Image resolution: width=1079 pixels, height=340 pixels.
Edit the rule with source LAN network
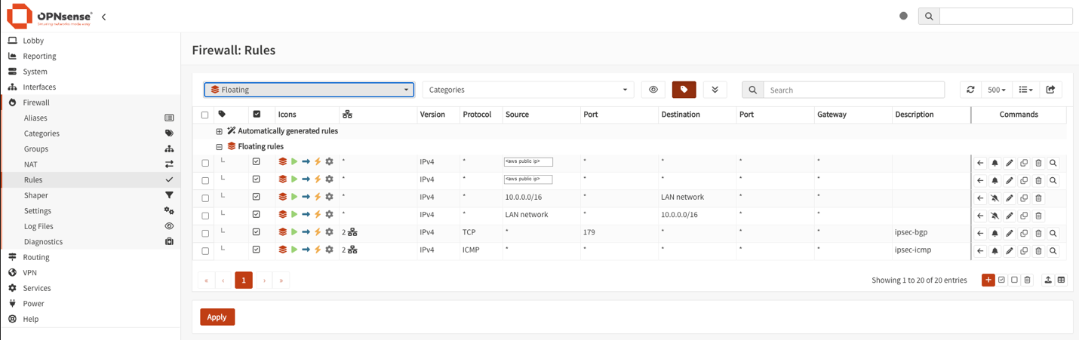tap(1009, 216)
